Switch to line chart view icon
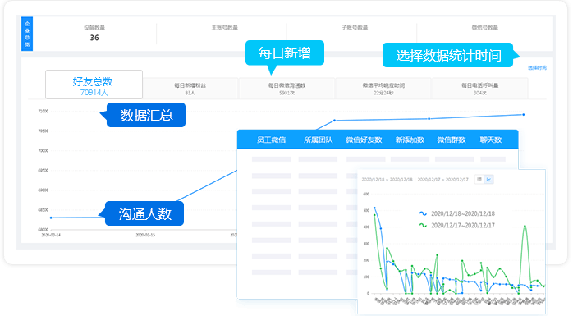This screenshot has height=316, width=573. tap(488, 180)
